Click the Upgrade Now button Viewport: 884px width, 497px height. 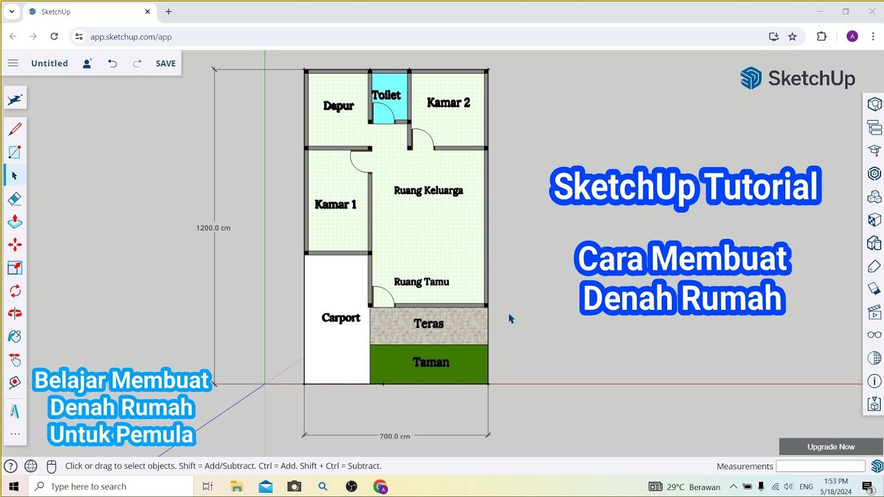pyautogui.click(x=831, y=447)
